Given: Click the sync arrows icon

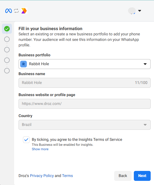Looking at the screenshot, I should (16, 11).
